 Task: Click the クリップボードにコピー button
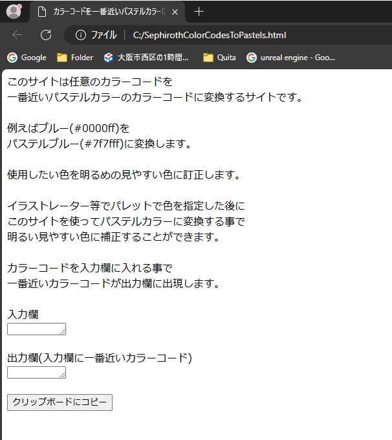tap(60, 402)
